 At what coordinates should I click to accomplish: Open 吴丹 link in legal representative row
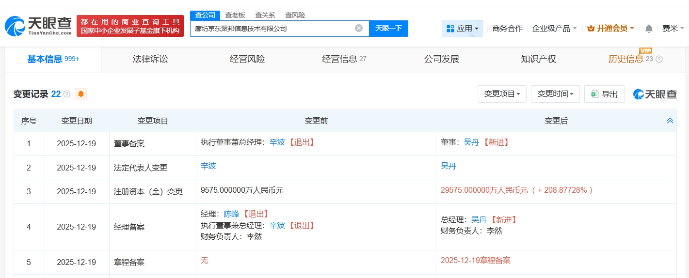pyautogui.click(x=448, y=166)
